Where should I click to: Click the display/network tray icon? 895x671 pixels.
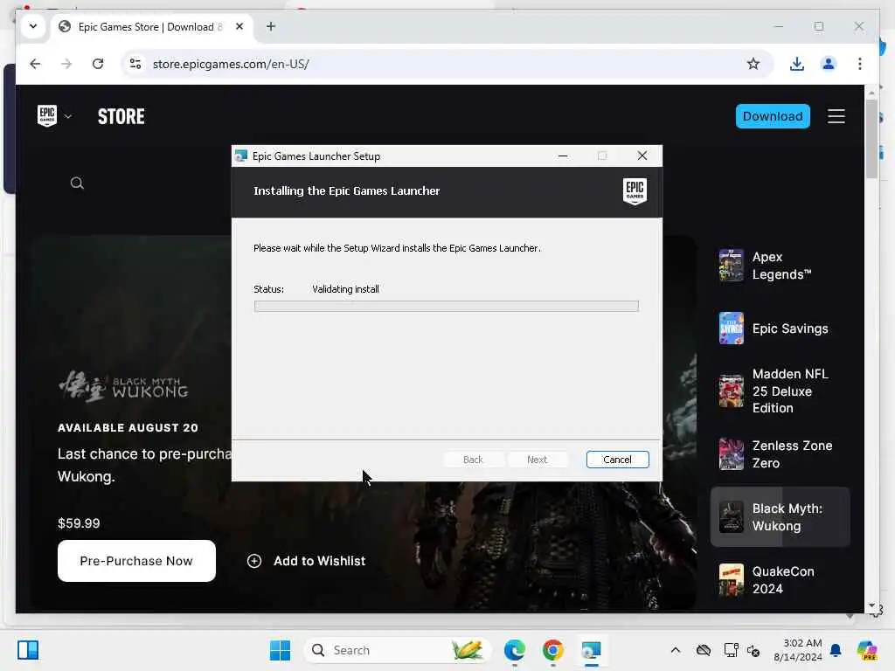(731, 650)
